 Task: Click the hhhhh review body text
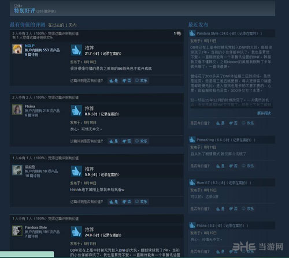[x=97, y=190]
